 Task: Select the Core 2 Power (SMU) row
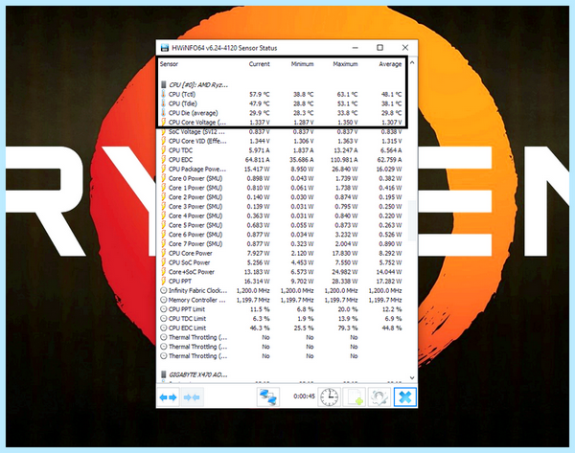tap(282, 197)
